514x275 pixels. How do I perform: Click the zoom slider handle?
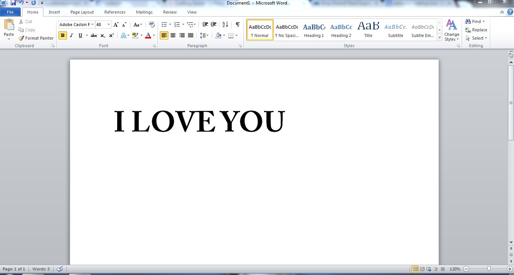(x=489, y=269)
